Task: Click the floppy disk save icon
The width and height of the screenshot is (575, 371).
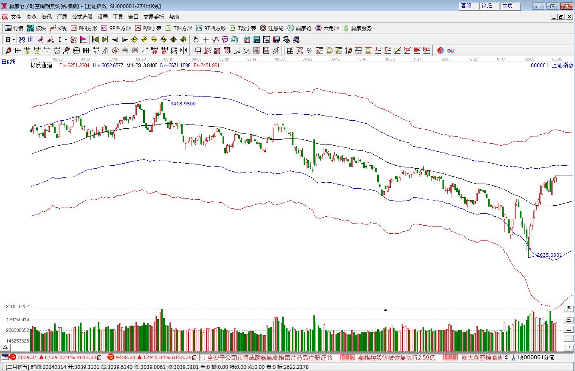Action: pyautogui.click(x=276, y=40)
